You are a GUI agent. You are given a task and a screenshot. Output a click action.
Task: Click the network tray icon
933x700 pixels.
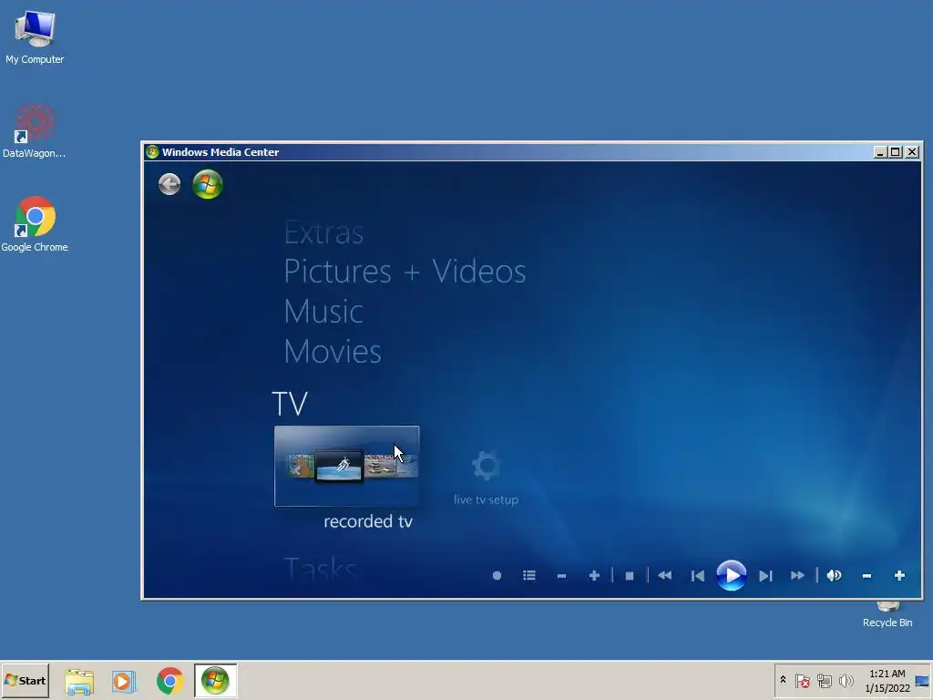(x=824, y=680)
